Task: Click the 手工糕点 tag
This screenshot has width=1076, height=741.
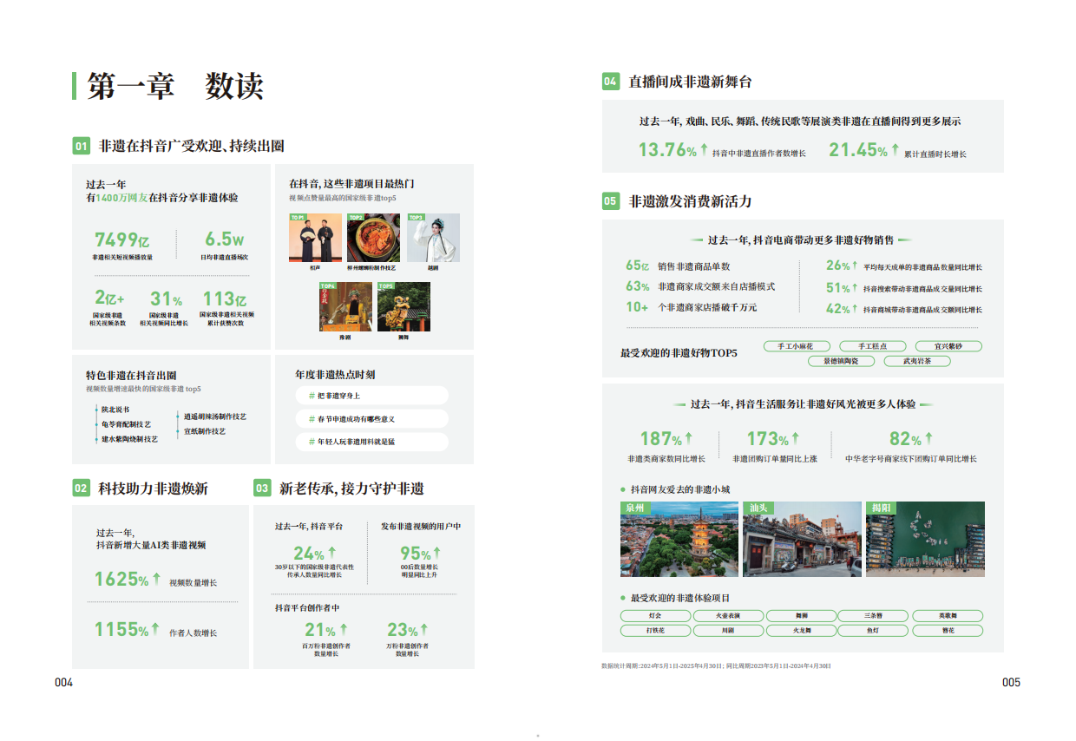Action: tap(873, 346)
